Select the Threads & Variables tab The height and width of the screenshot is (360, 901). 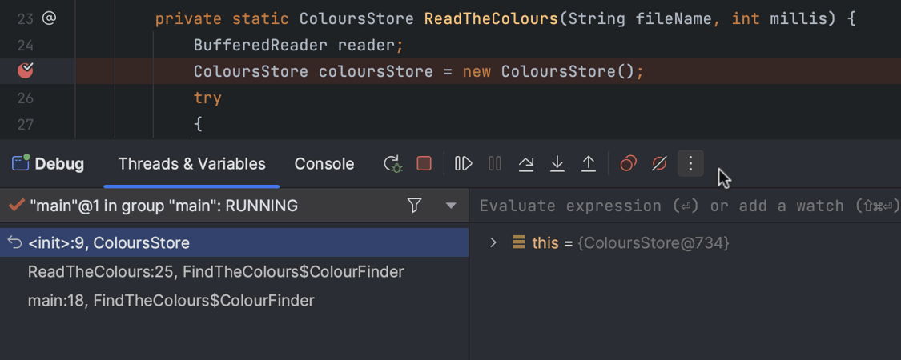[191, 164]
